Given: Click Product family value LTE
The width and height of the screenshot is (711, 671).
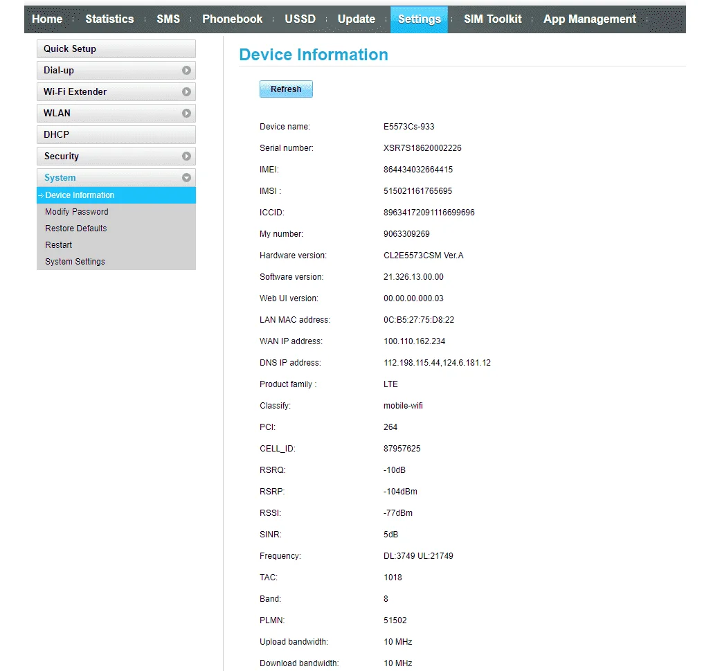Looking at the screenshot, I should coord(391,384).
